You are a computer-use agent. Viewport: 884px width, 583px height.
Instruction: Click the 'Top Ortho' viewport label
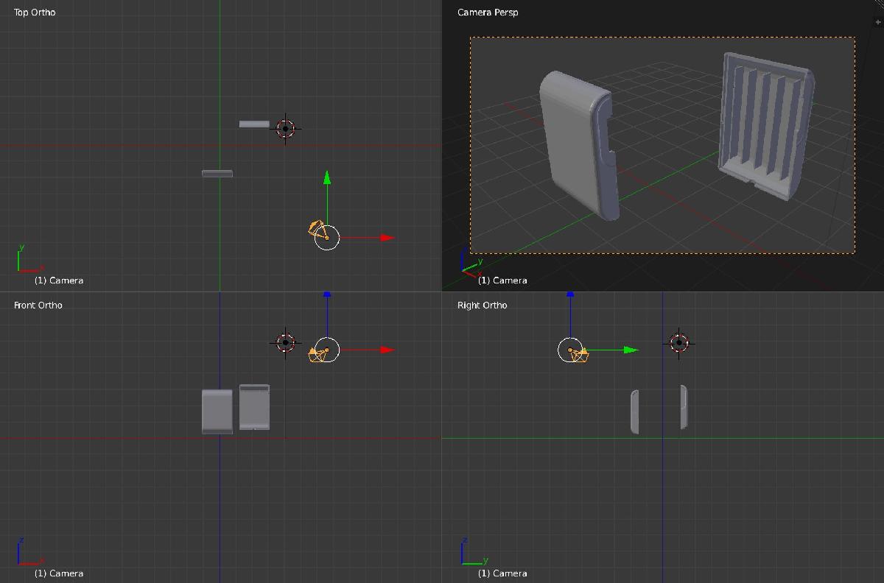[x=35, y=13]
